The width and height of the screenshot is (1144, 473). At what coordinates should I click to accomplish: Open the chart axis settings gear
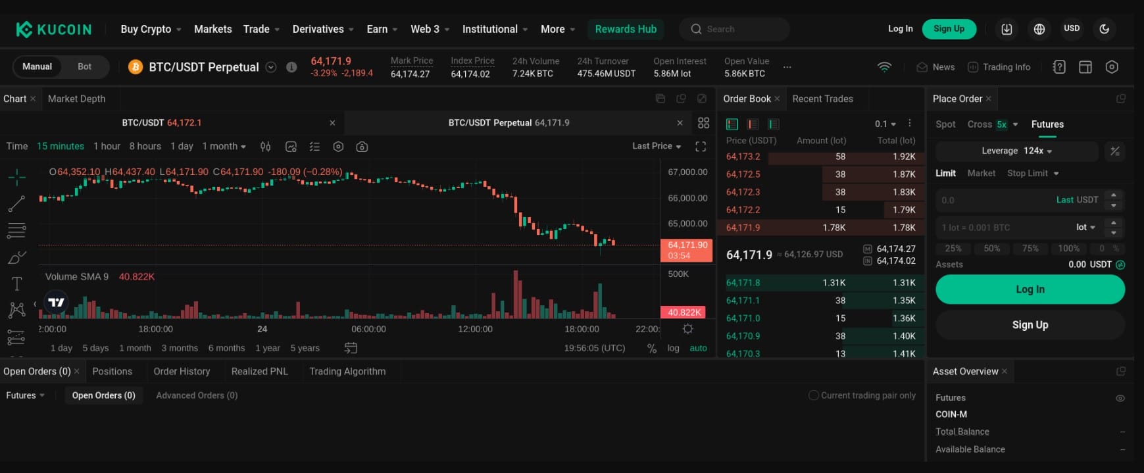[688, 329]
